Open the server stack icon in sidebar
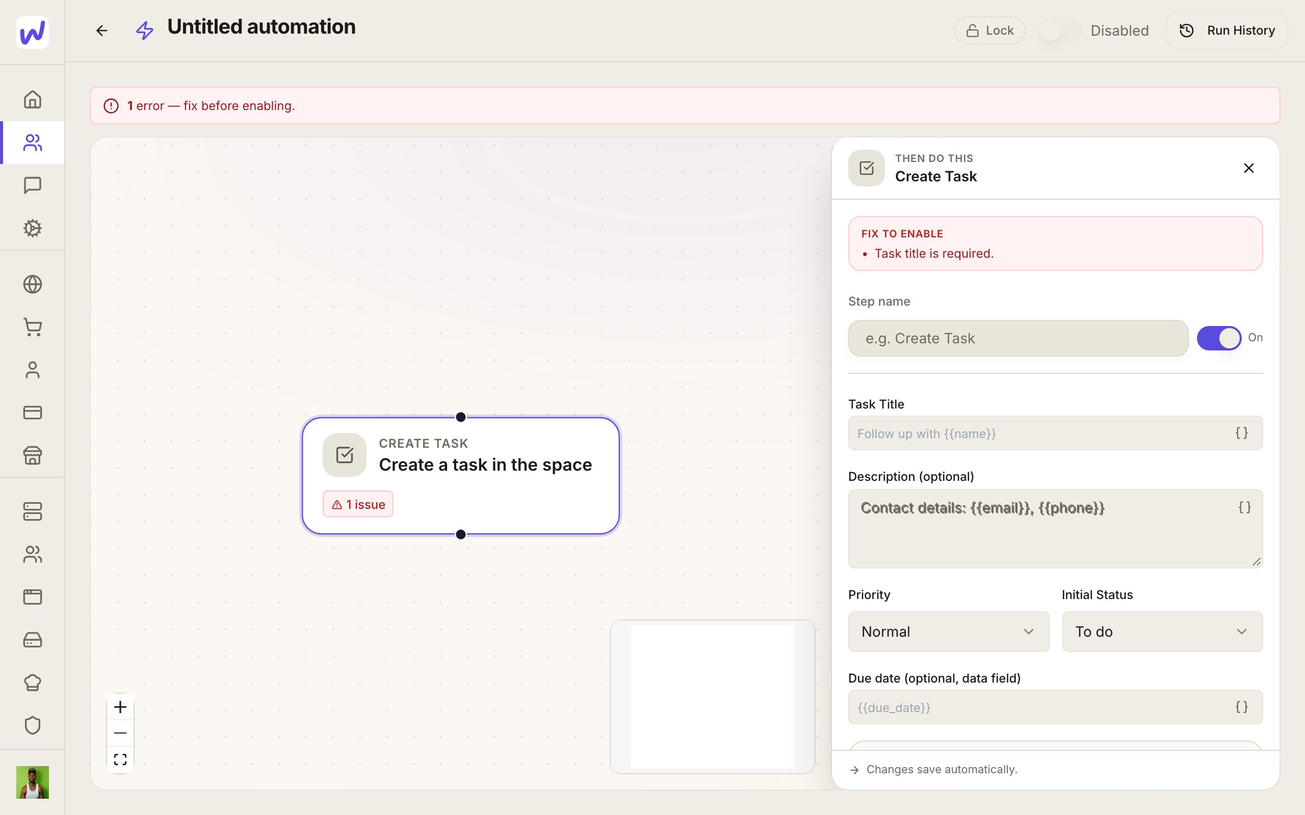This screenshot has width=1305, height=815. (32, 511)
